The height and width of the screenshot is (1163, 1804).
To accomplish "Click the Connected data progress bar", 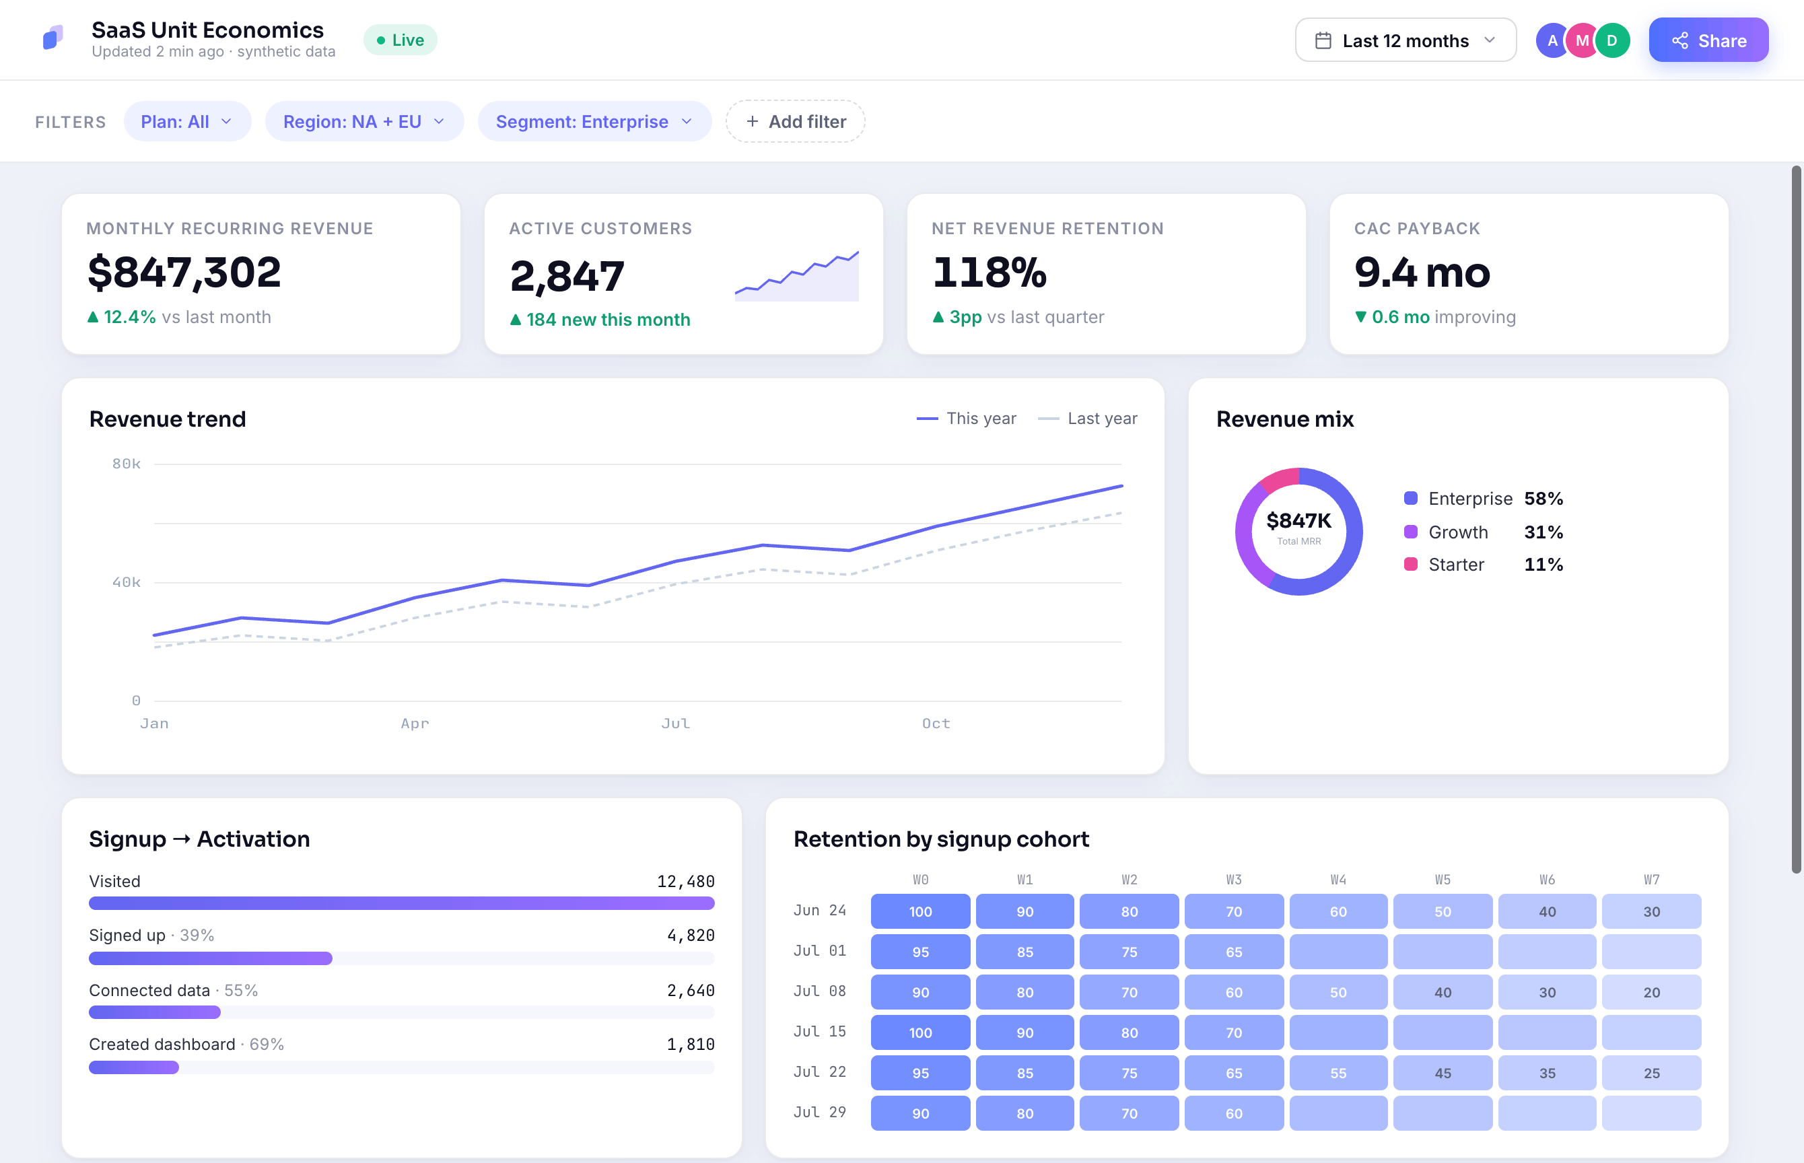I will (x=402, y=1013).
